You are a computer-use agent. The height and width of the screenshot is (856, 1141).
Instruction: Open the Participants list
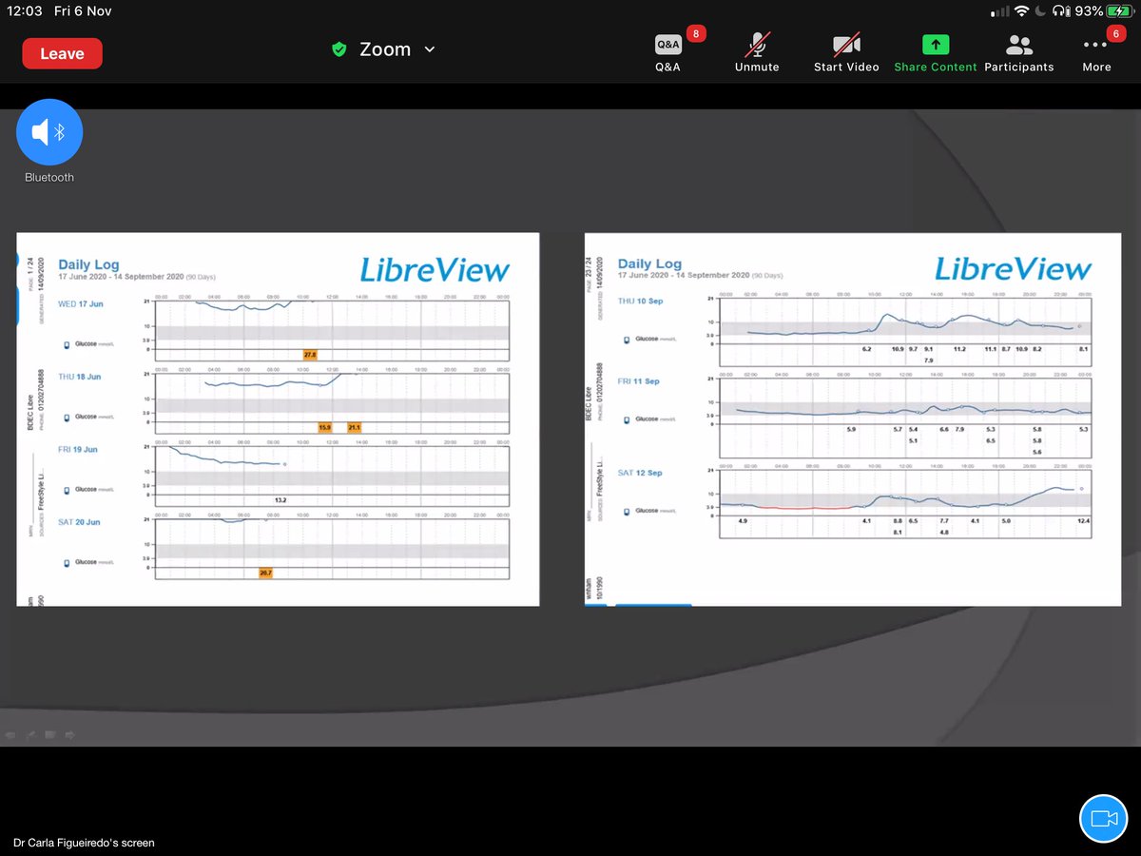pos(1019,53)
